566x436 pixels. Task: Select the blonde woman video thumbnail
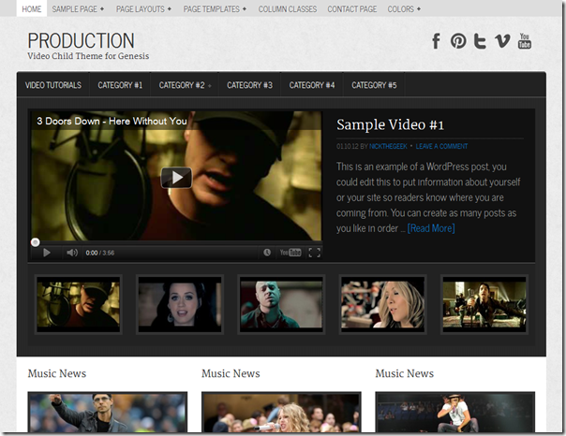382,304
